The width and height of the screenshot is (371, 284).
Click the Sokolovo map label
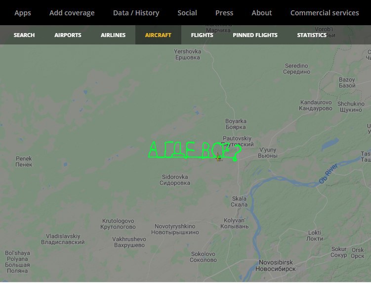tap(203, 257)
